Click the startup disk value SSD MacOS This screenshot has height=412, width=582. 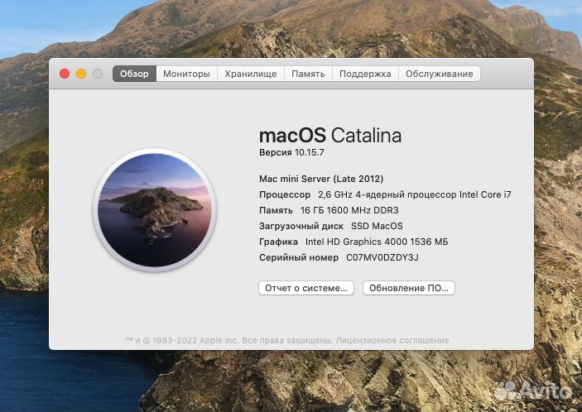[377, 226]
